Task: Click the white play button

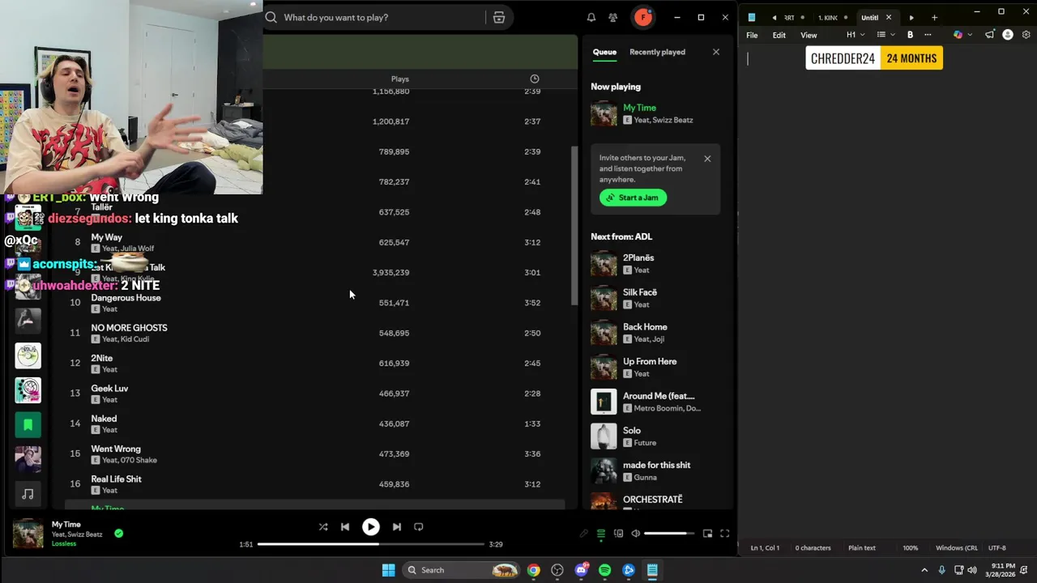Action: [x=370, y=526]
